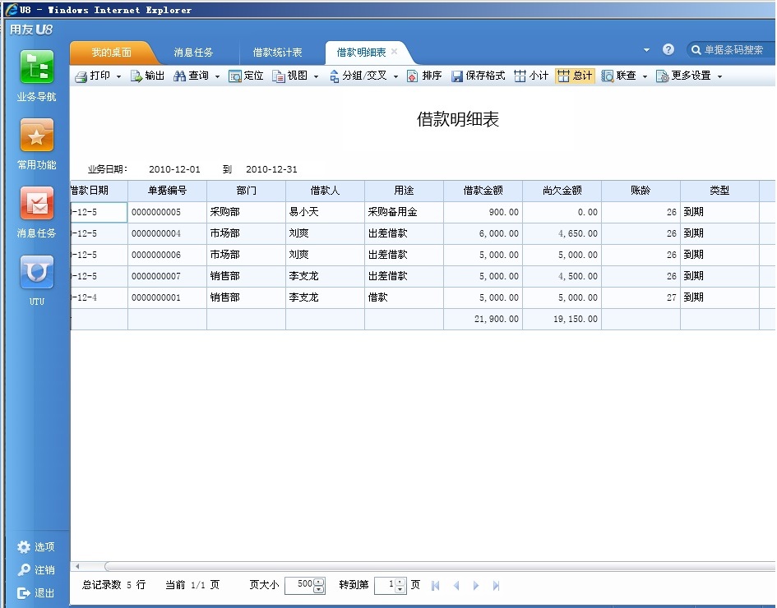Select total cell 19,150.00
The width and height of the screenshot is (777, 608).
click(562, 320)
